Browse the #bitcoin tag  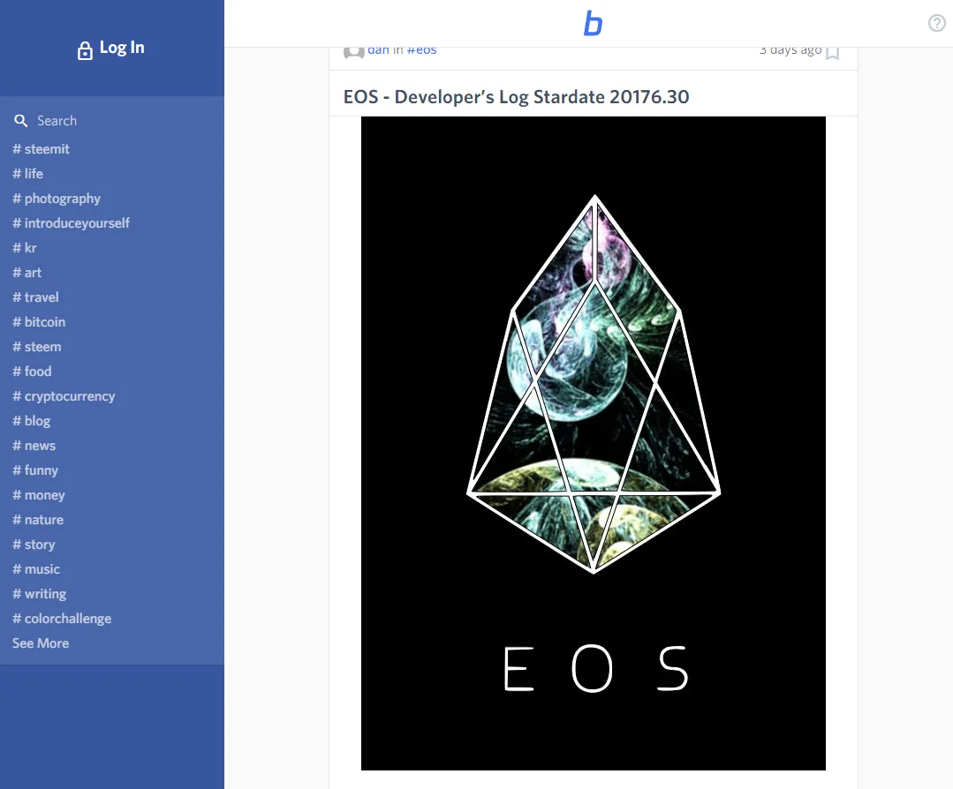pos(39,322)
